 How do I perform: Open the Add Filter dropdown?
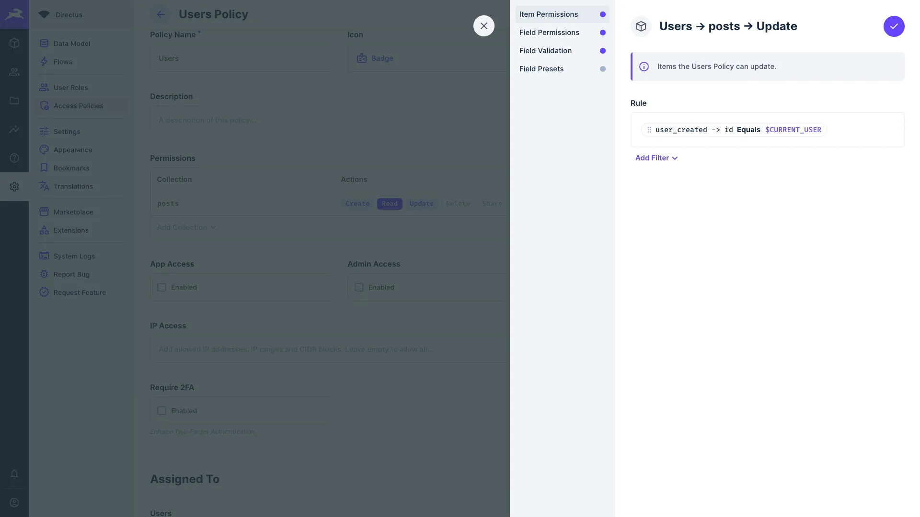[x=656, y=158]
